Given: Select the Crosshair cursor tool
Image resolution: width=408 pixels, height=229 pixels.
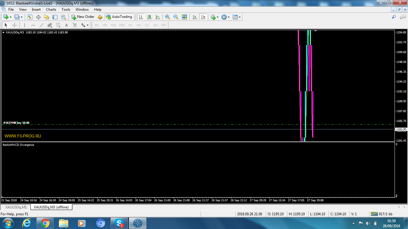Looking at the screenshot, I should 14,25.
